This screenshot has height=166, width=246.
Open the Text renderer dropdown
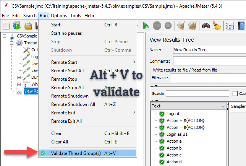point(189,106)
